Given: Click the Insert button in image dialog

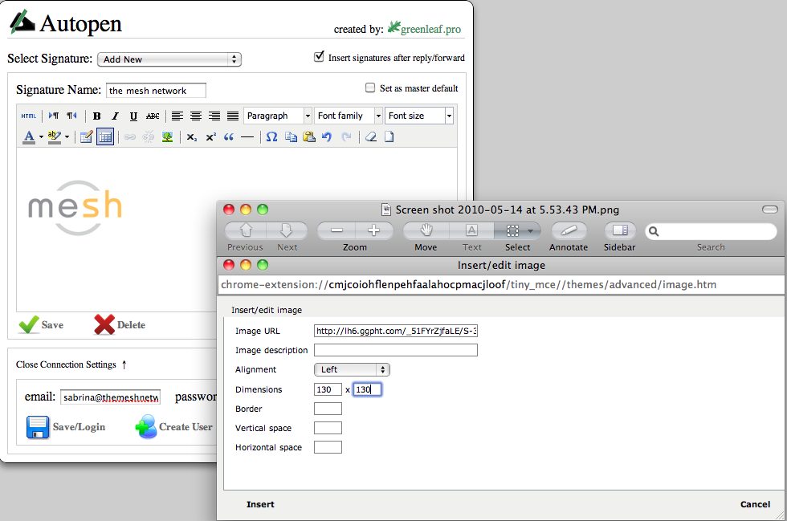Looking at the screenshot, I should tap(260, 504).
